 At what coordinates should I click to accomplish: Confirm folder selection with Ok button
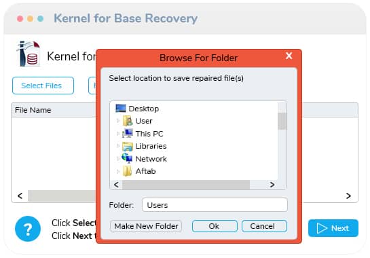click(x=215, y=226)
